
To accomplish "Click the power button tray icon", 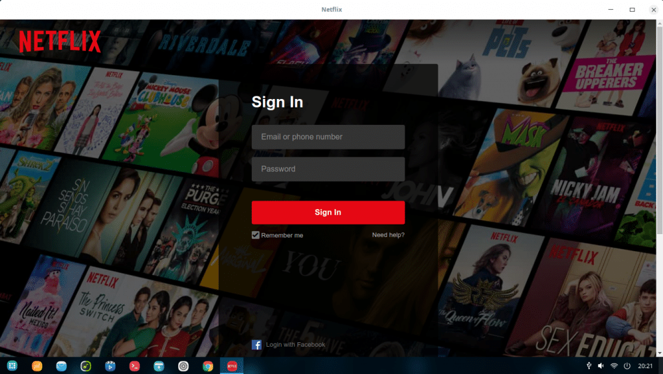I will pyautogui.click(x=627, y=366).
